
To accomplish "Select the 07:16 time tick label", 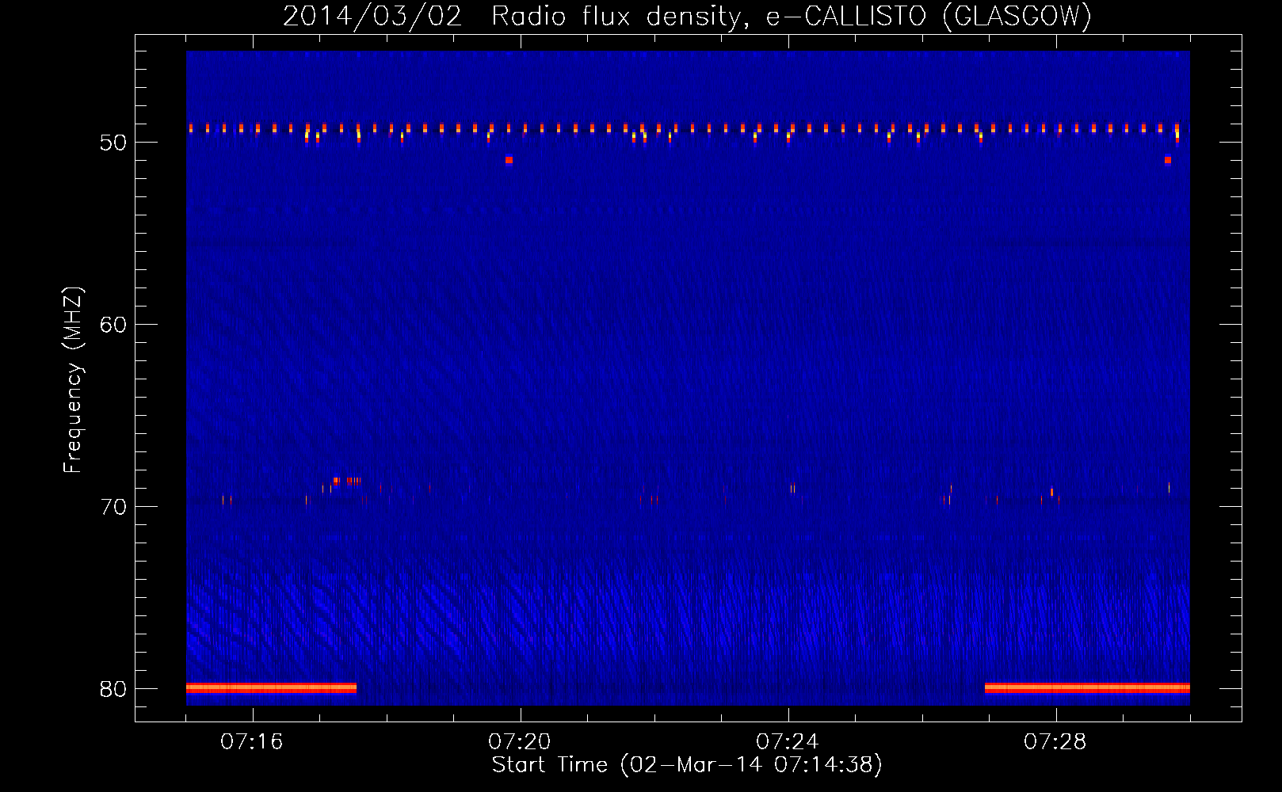I will [252, 742].
